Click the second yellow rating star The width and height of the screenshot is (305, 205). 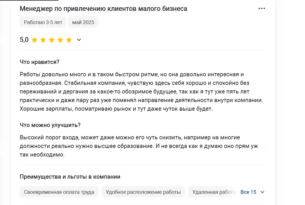pos(43,40)
